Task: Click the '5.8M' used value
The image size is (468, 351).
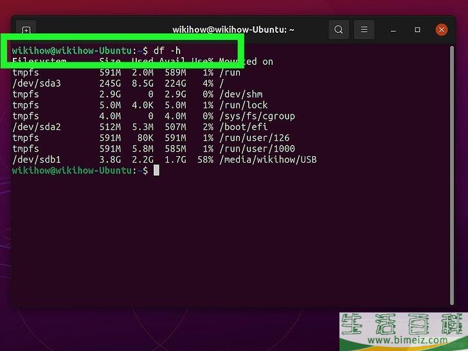Action: (x=143, y=148)
